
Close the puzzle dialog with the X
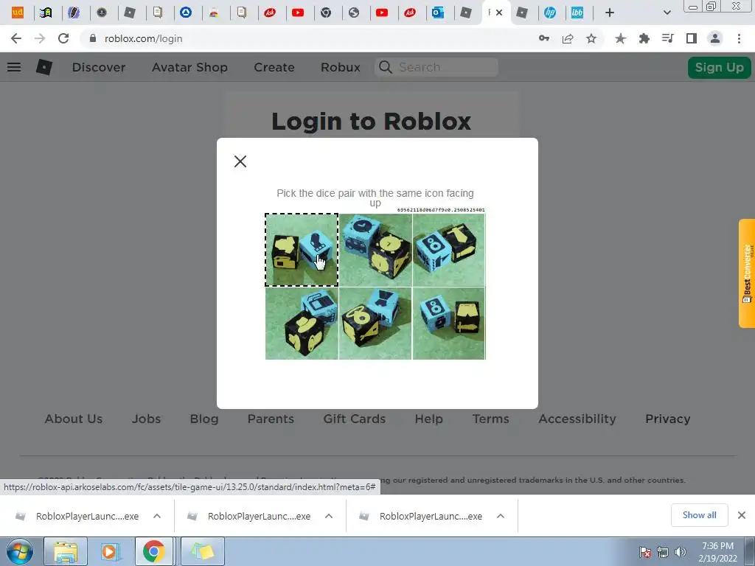pos(240,161)
